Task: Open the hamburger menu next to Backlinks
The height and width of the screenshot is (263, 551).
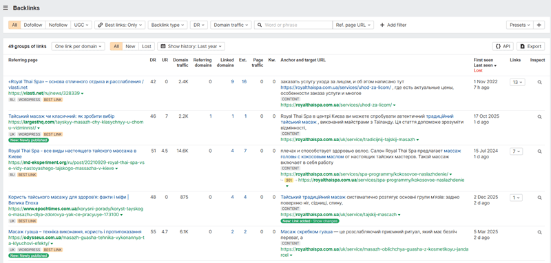Action: click(6, 8)
